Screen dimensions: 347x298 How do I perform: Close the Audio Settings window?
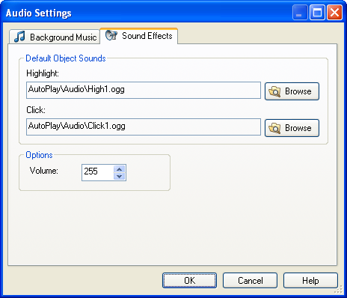[334, 13]
